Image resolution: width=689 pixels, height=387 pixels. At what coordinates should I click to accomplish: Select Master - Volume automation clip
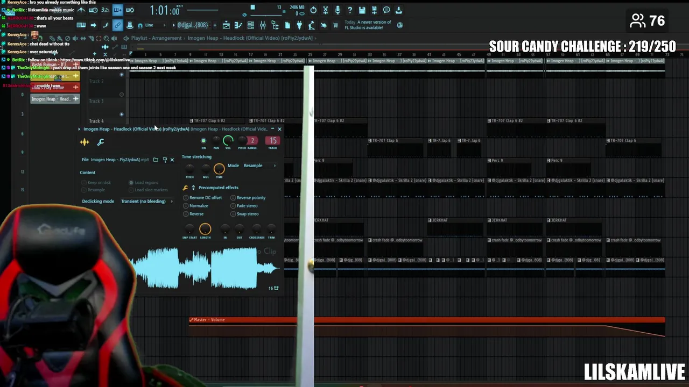(x=426, y=320)
